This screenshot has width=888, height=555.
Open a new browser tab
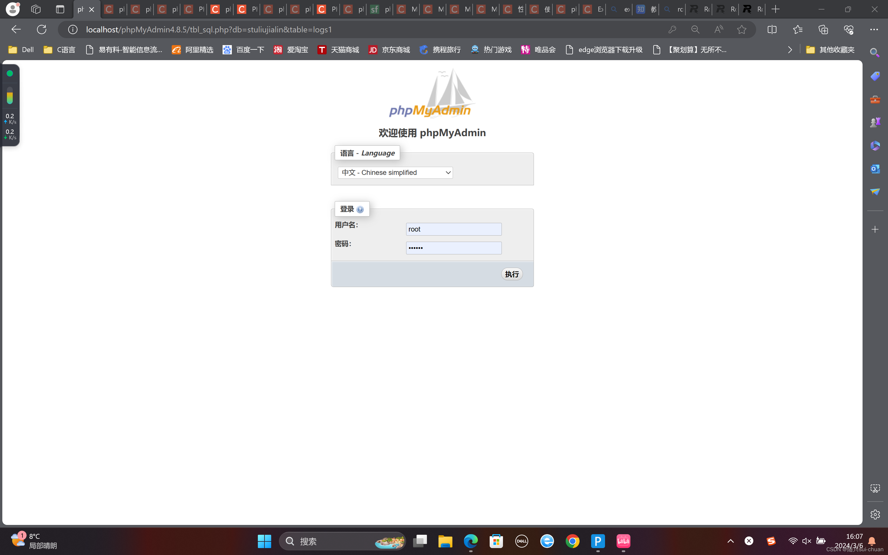(776, 9)
